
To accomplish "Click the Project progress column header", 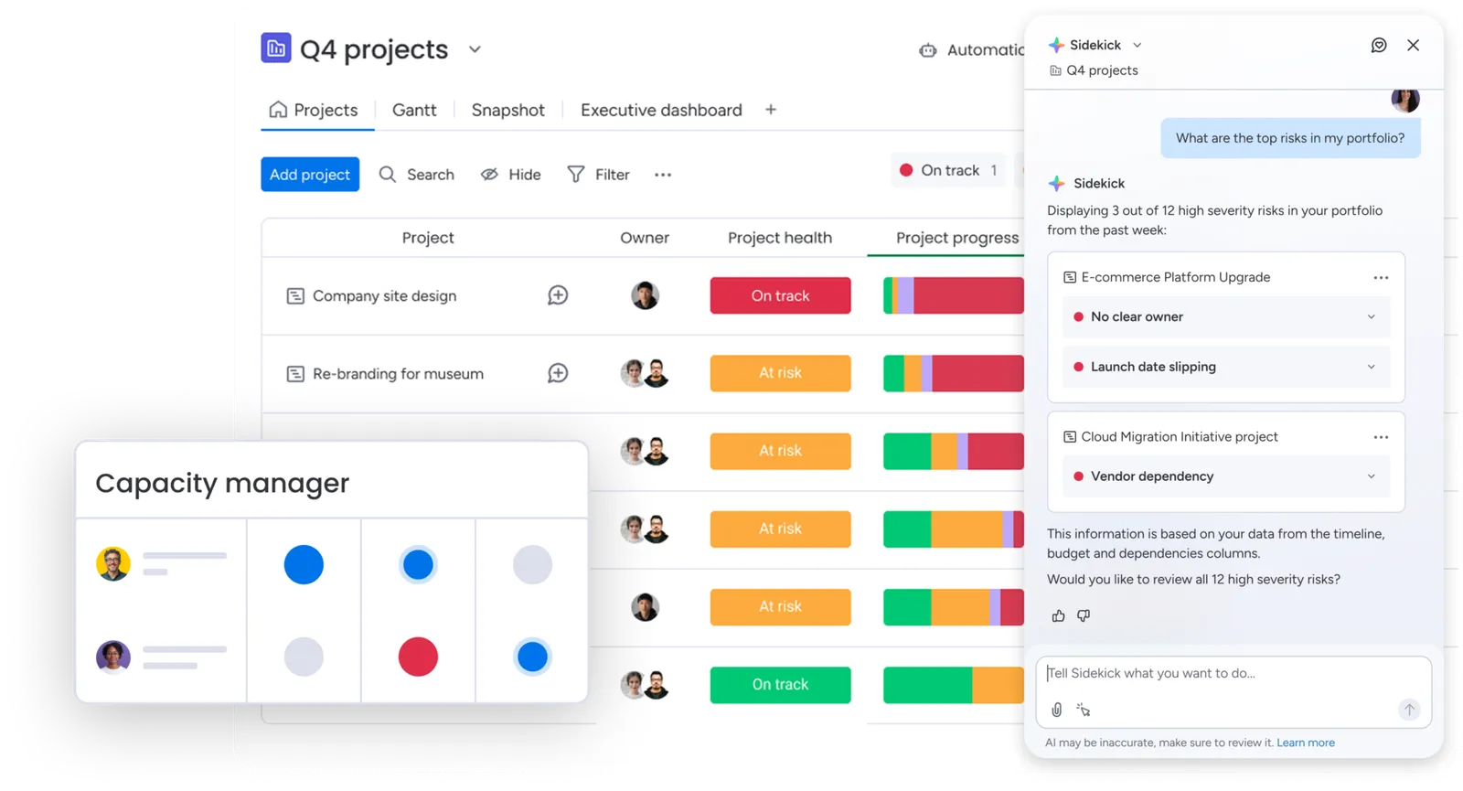I will 956,238.
